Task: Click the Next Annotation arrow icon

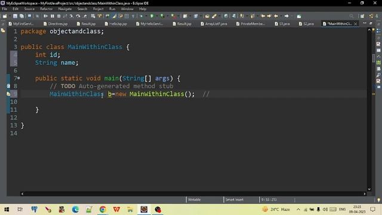Action: click(x=242, y=16)
